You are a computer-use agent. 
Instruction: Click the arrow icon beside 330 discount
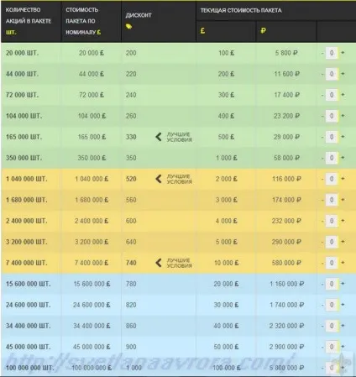point(159,137)
